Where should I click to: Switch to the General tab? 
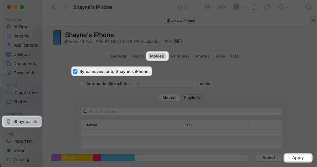pyautogui.click(x=118, y=56)
